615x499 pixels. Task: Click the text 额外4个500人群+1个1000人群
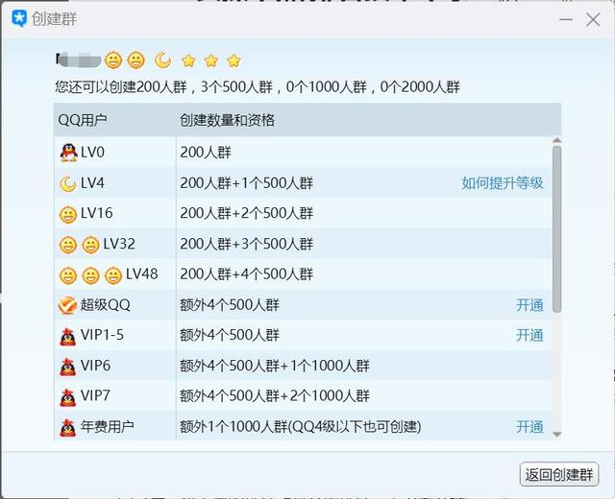tap(275, 366)
